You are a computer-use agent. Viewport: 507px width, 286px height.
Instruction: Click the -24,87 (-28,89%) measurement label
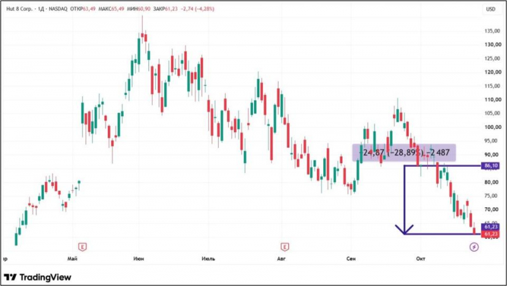tap(404, 153)
